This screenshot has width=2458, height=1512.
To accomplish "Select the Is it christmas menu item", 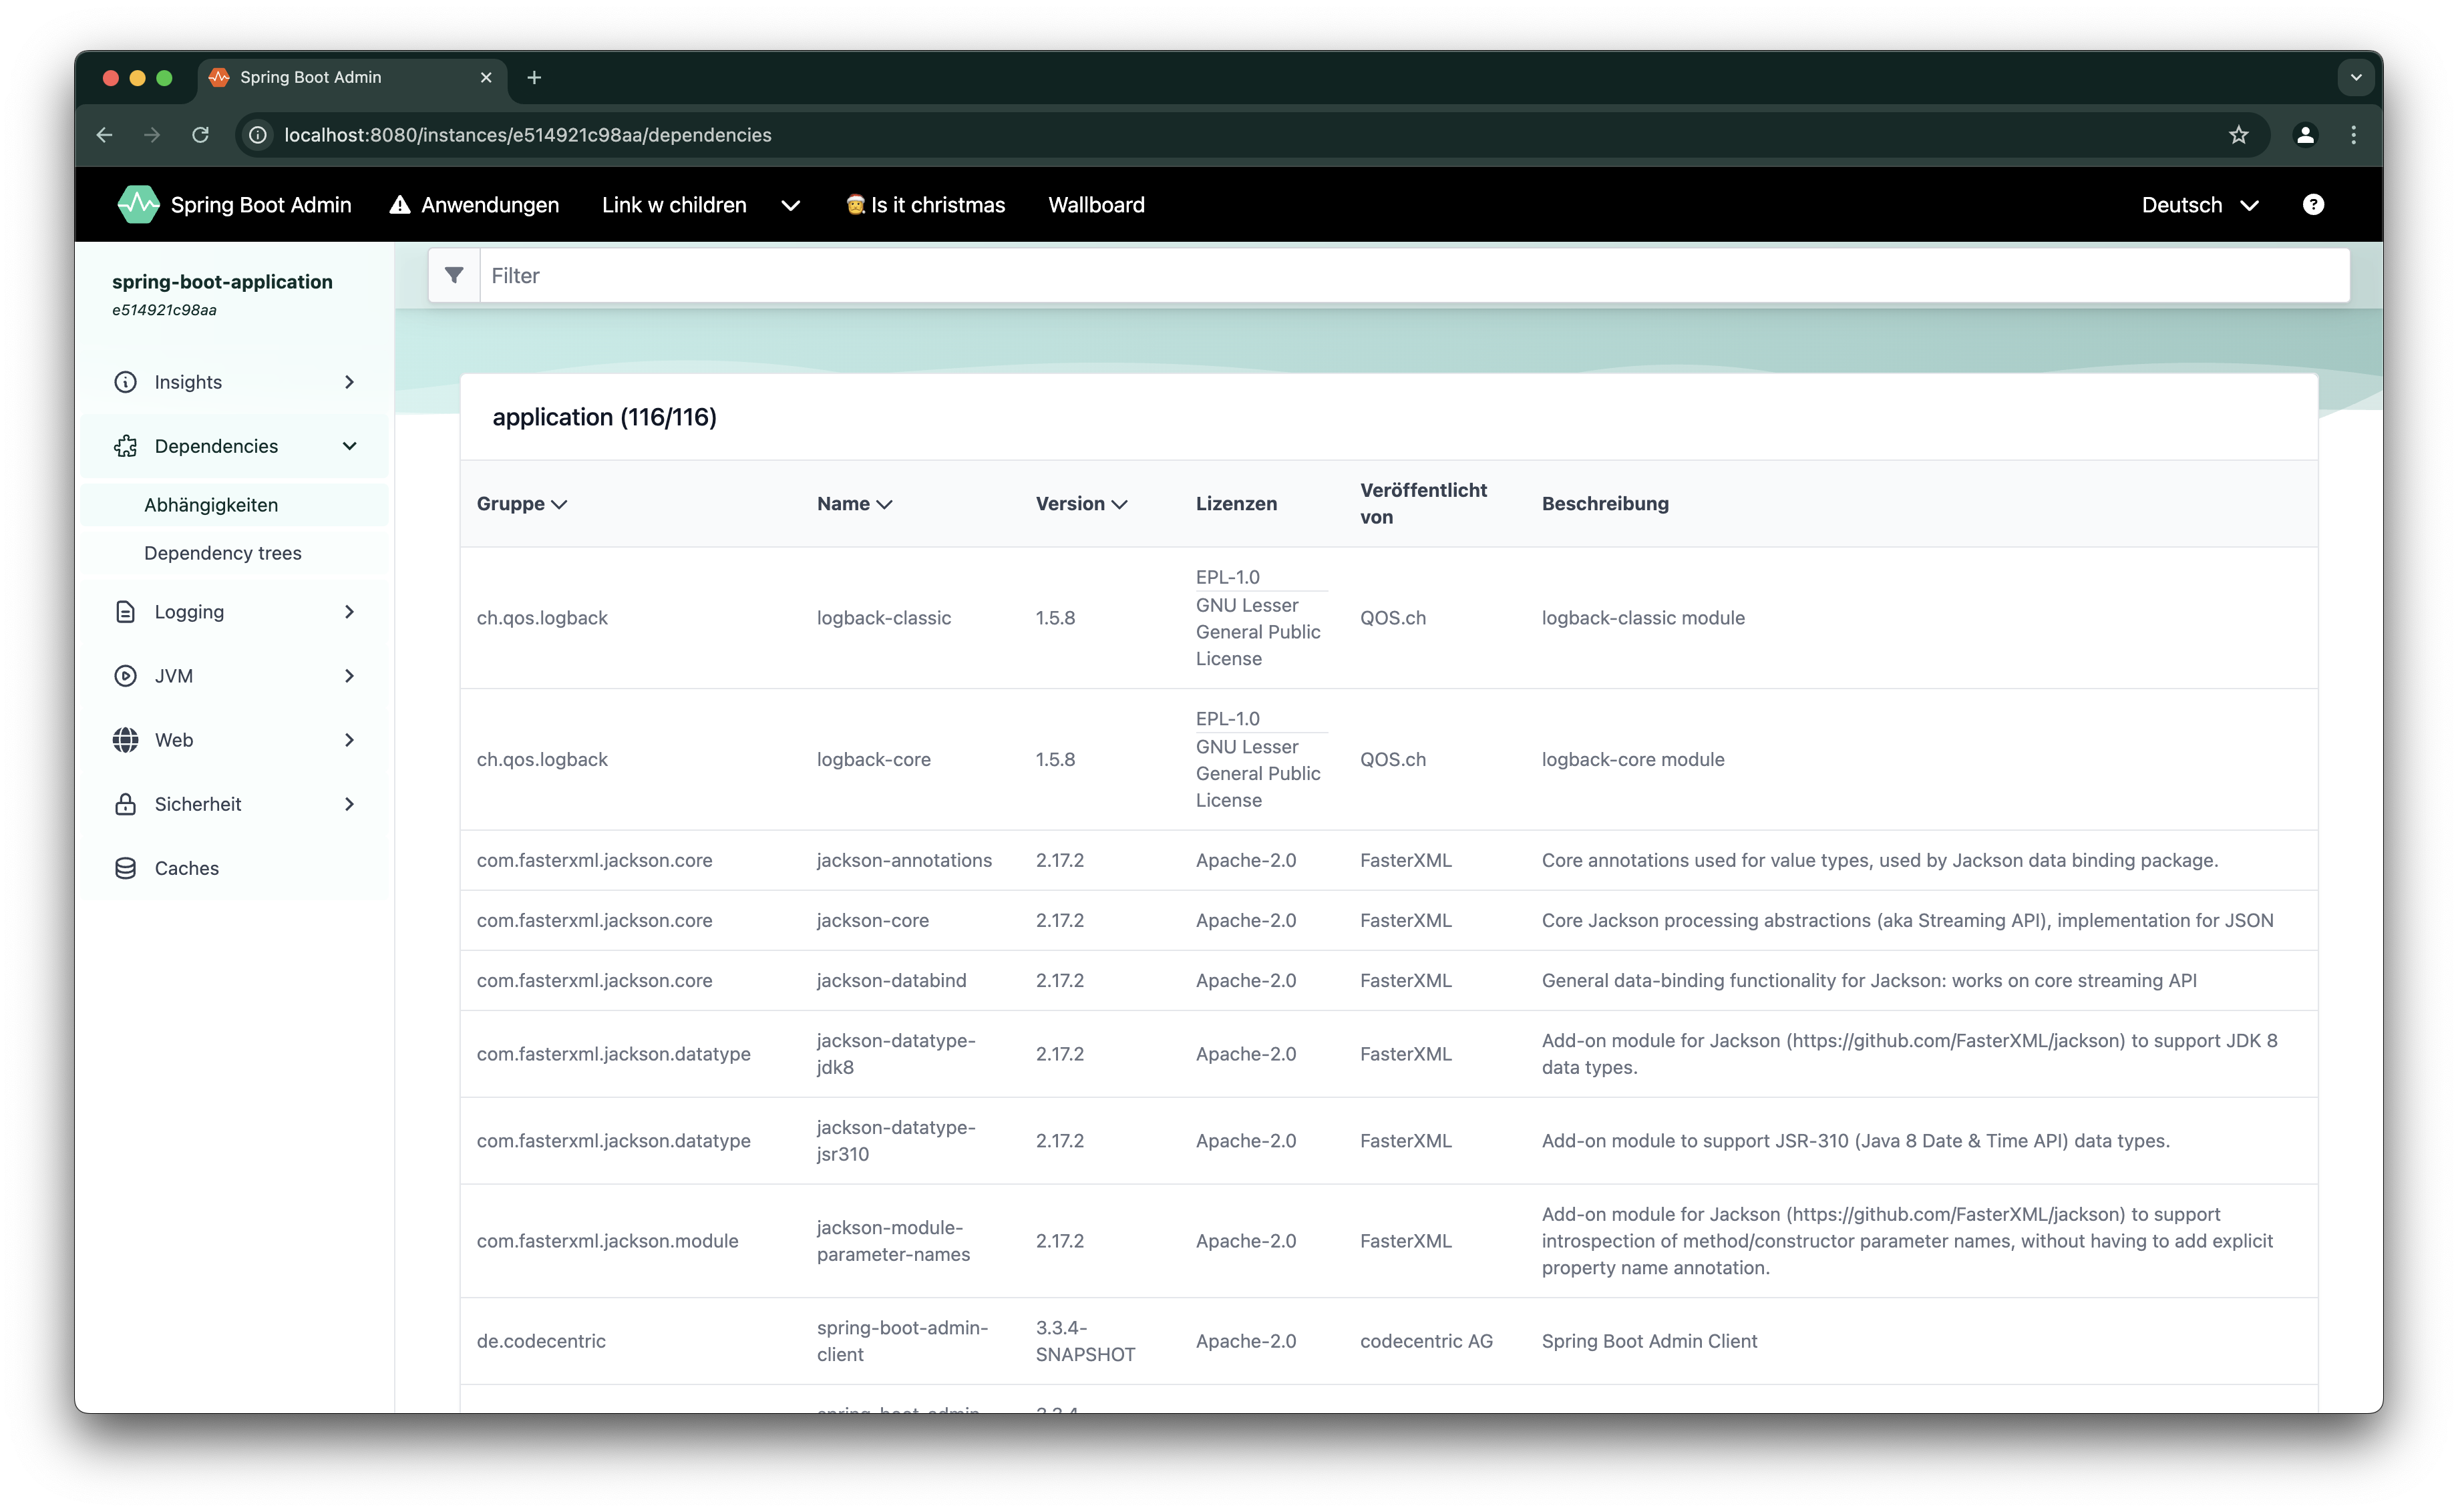I will tap(924, 204).
